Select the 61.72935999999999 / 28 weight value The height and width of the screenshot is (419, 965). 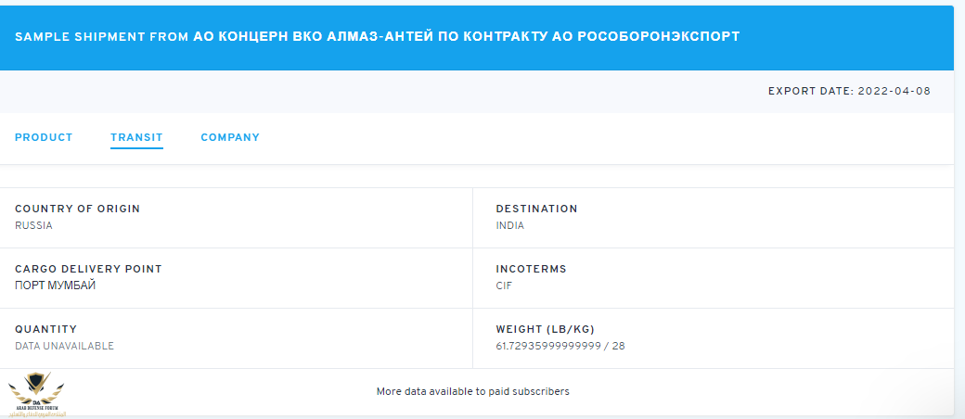[560, 346]
